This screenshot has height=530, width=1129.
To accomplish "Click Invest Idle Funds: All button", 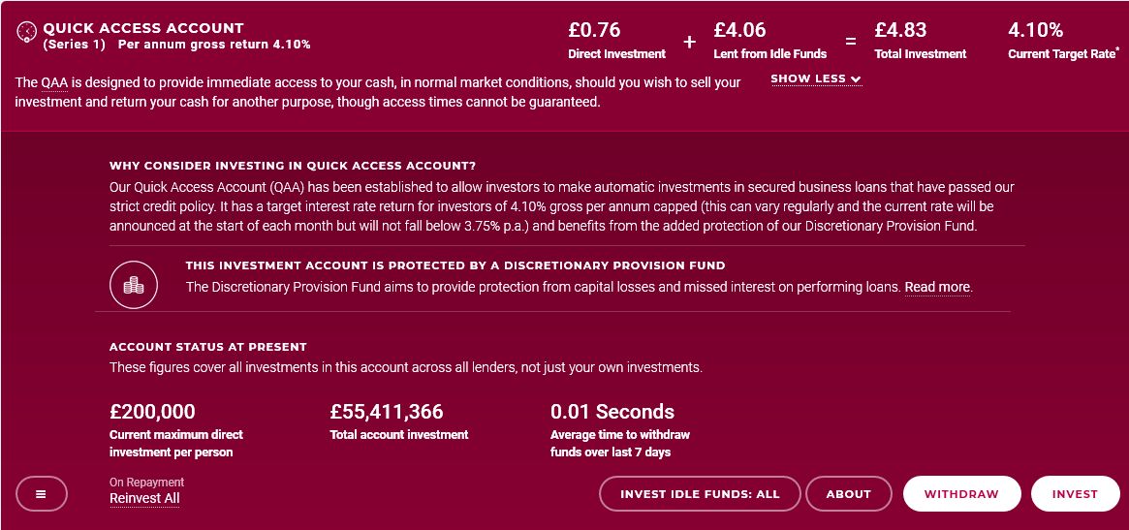I will point(700,494).
